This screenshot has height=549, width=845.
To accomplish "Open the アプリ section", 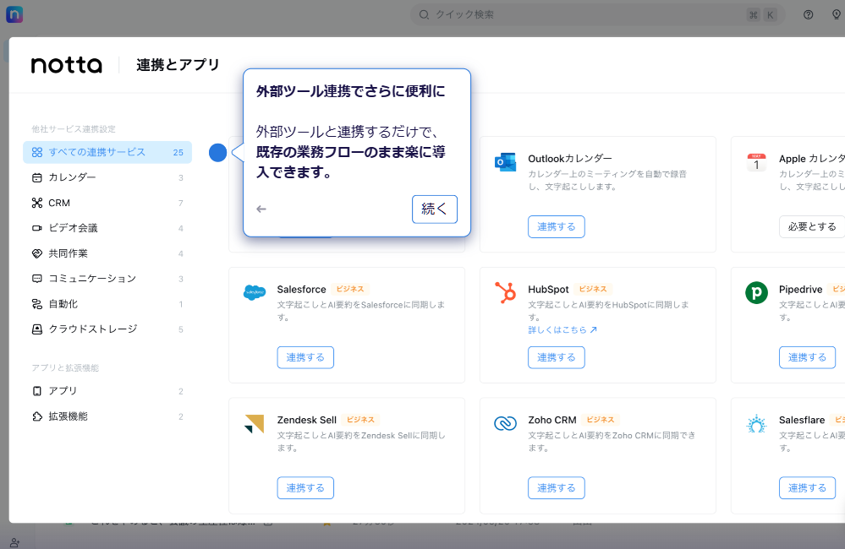I will pos(107,391).
